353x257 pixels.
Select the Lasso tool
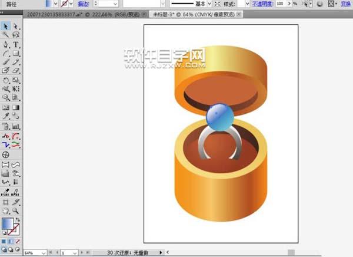[x=16, y=35]
